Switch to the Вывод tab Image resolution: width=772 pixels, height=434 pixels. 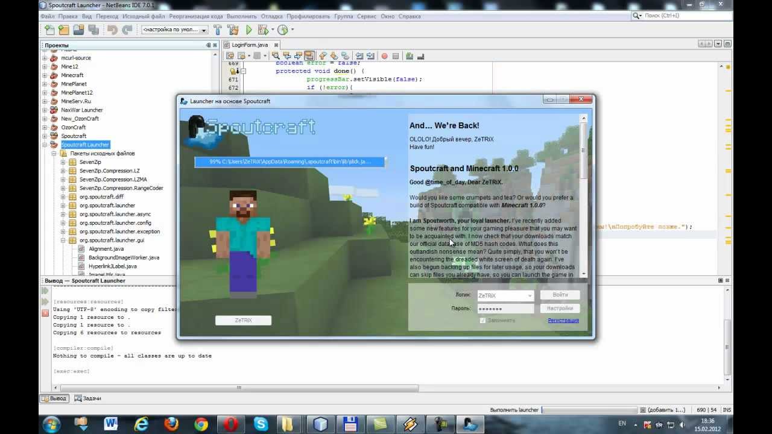[54, 398]
